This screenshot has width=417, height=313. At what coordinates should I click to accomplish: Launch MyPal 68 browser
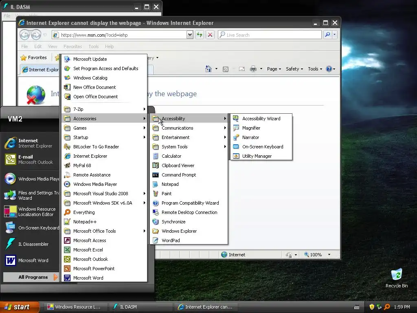[x=104, y=165]
